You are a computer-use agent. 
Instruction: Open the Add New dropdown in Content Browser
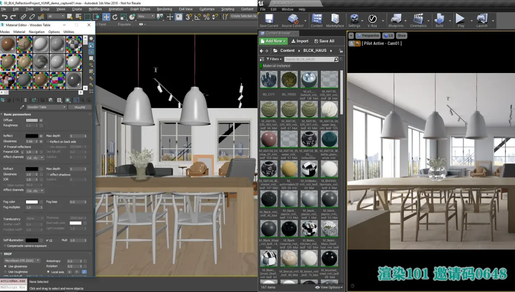point(273,41)
